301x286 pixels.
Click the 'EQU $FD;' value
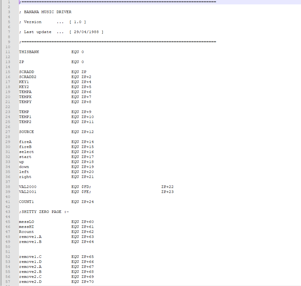[81, 187]
